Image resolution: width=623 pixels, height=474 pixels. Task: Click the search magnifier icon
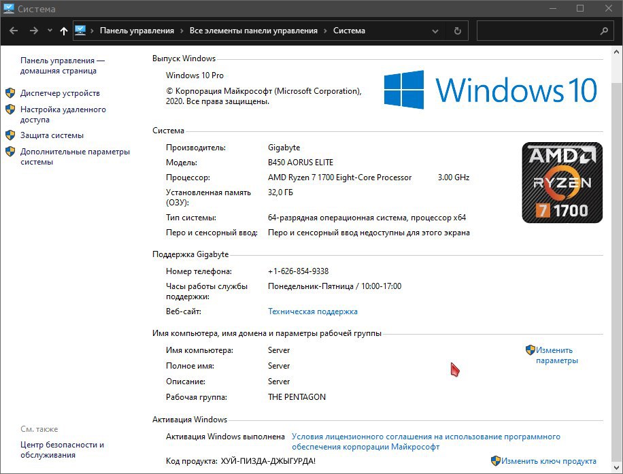click(604, 31)
